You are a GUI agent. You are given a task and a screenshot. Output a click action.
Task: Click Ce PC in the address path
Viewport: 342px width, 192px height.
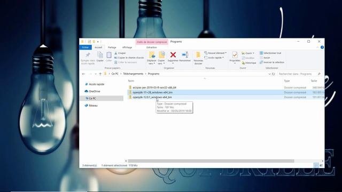tap(115, 74)
